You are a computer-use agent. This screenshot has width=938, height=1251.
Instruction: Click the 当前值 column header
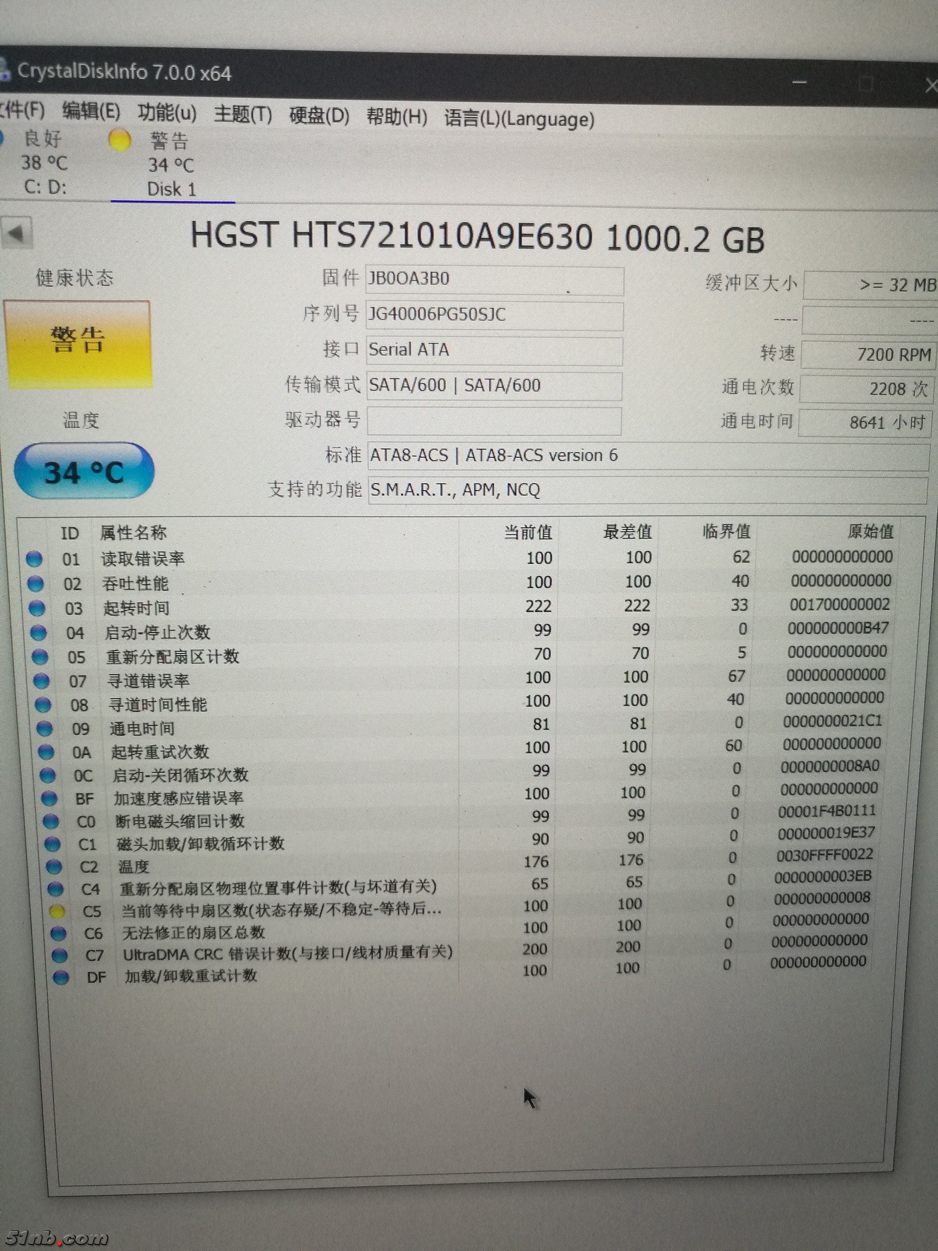(x=528, y=532)
